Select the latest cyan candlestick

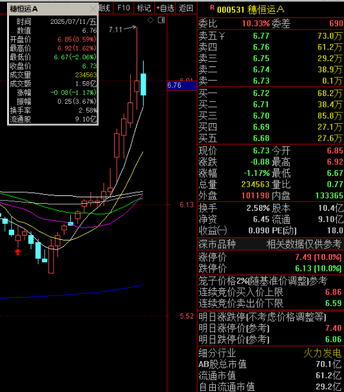click(x=144, y=84)
